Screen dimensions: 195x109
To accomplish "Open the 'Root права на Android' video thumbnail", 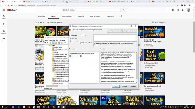I will [154, 55].
